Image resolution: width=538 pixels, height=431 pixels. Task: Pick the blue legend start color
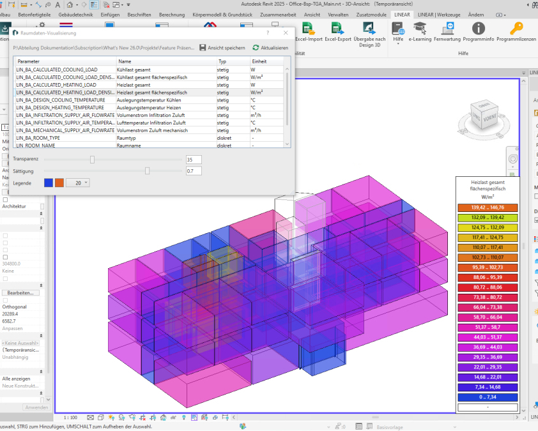coord(48,183)
